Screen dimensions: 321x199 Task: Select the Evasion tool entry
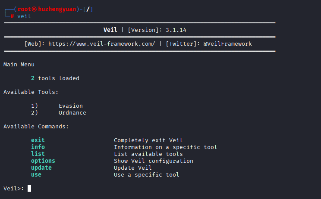(71, 106)
